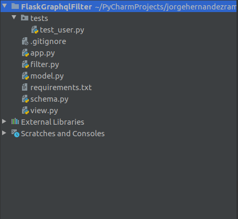The image size is (238, 219).
Task: Select the tests folder label
Action: 39,18
